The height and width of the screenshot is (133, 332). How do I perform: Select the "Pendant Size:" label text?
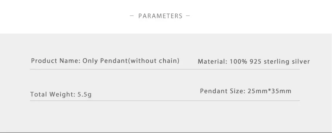(x=223, y=91)
